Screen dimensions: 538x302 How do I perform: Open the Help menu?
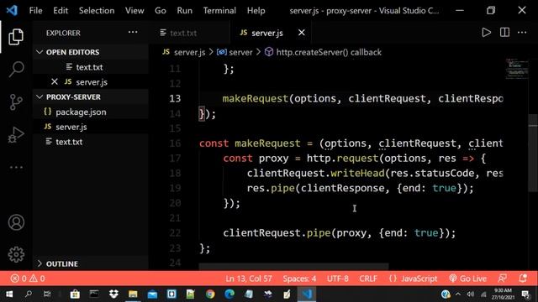point(256,11)
